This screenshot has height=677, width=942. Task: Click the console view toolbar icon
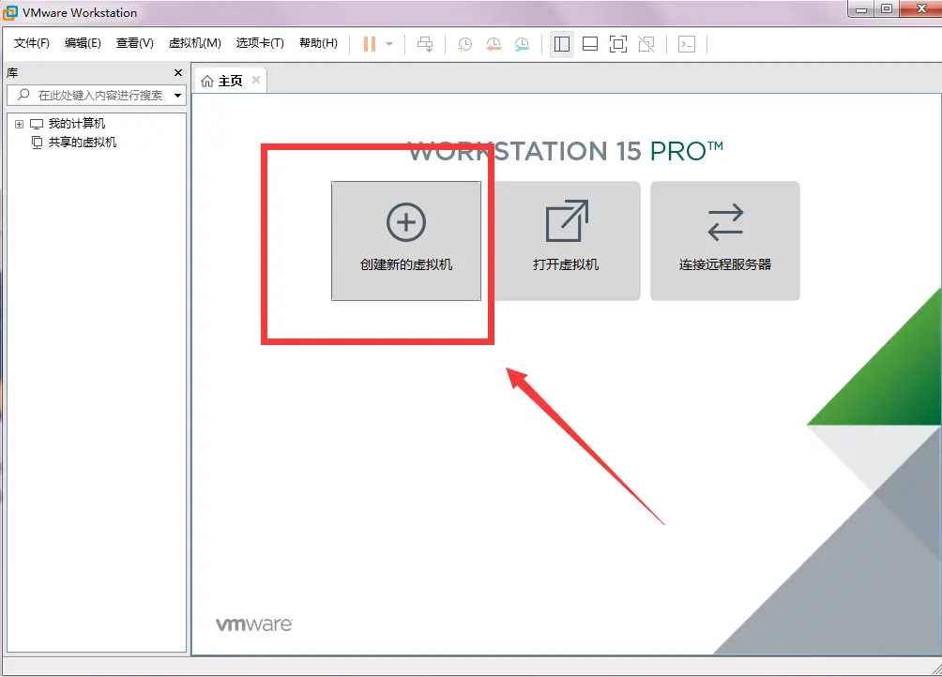coord(687,44)
